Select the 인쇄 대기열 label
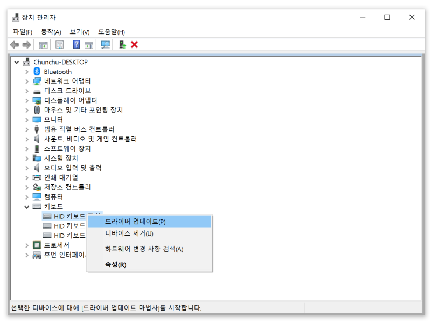Screen dimensions: 431x323 [61, 177]
